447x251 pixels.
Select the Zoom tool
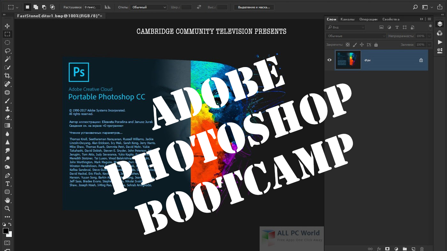(x=7, y=209)
